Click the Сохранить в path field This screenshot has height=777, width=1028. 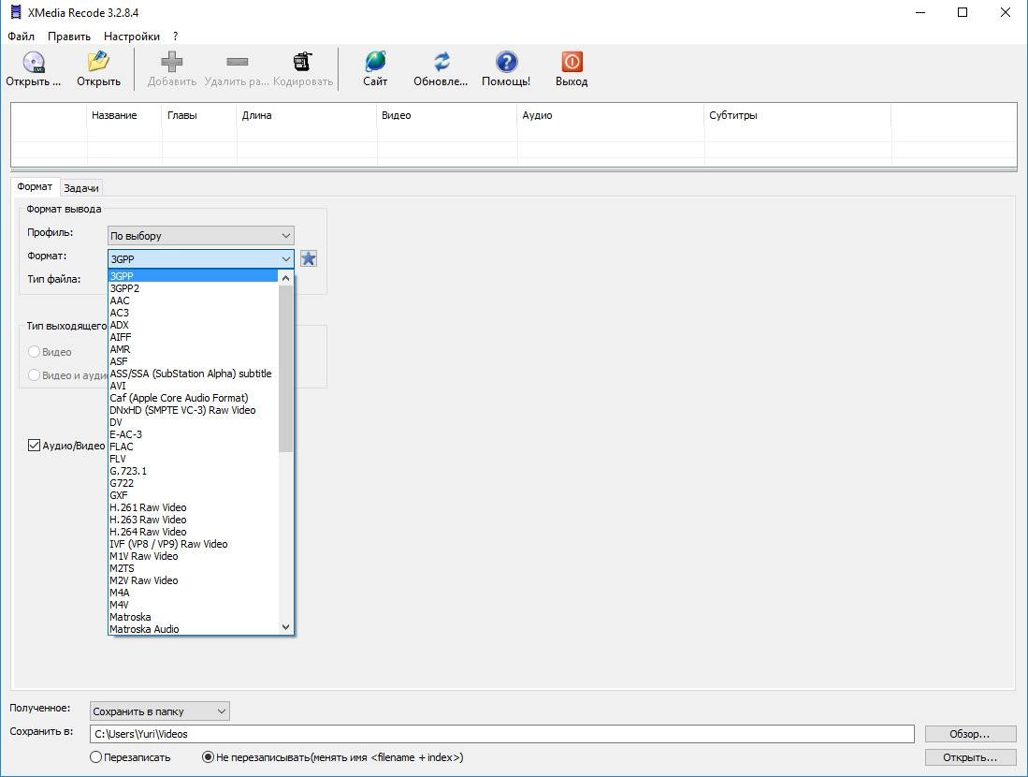502,734
